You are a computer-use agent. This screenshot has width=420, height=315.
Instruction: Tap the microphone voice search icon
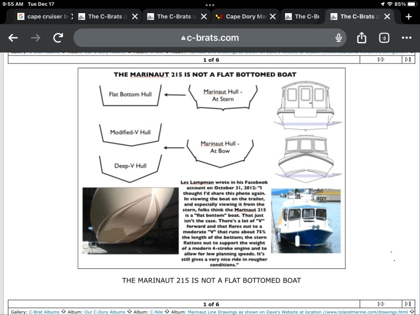[x=339, y=38]
